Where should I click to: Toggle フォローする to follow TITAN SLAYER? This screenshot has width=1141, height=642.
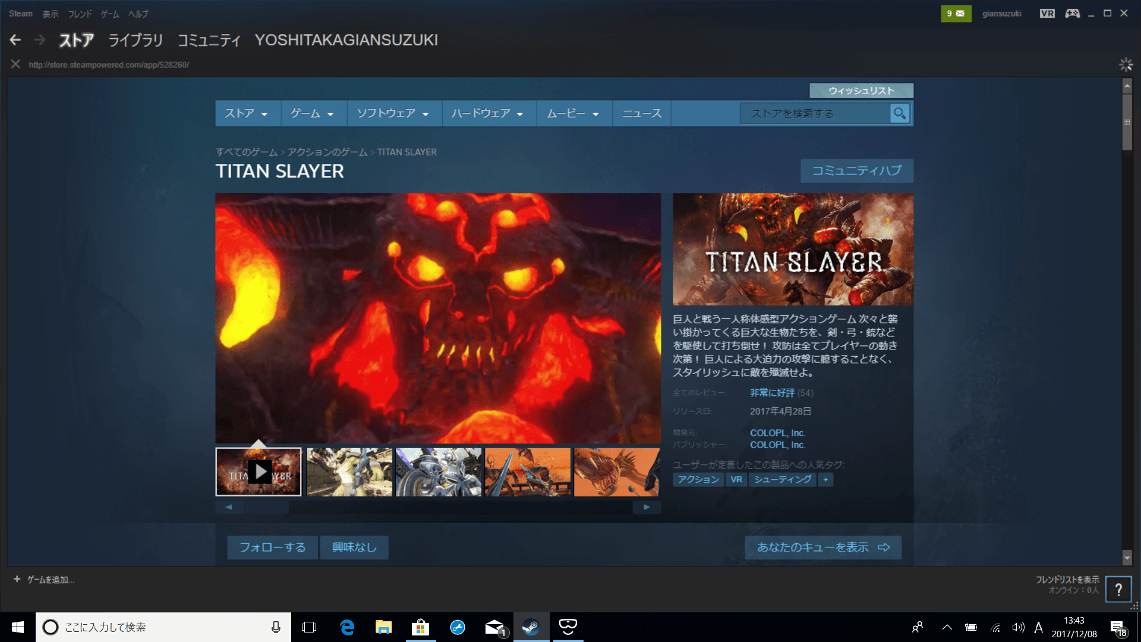click(272, 547)
